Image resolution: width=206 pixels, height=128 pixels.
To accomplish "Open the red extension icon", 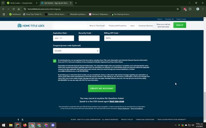I will tap(185, 9).
